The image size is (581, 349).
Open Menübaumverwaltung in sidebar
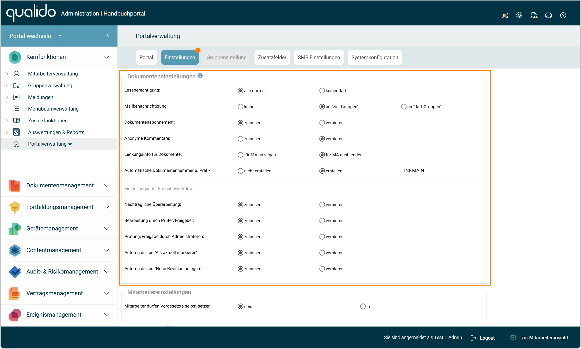click(53, 109)
